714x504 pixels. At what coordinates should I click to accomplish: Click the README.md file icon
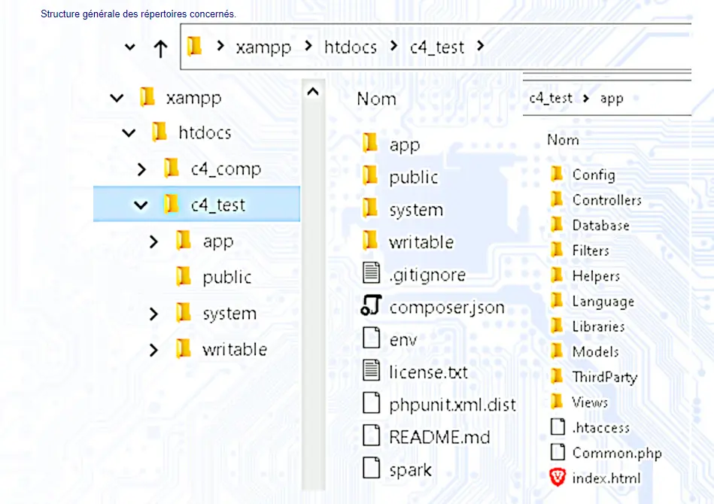371,436
